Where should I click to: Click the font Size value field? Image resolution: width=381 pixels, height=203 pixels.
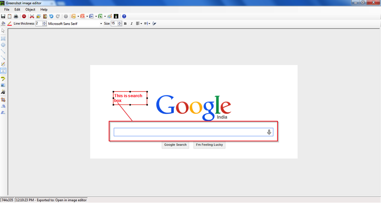pos(114,23)
